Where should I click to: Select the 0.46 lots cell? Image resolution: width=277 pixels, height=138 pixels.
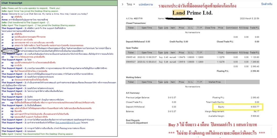coord(166,62)
